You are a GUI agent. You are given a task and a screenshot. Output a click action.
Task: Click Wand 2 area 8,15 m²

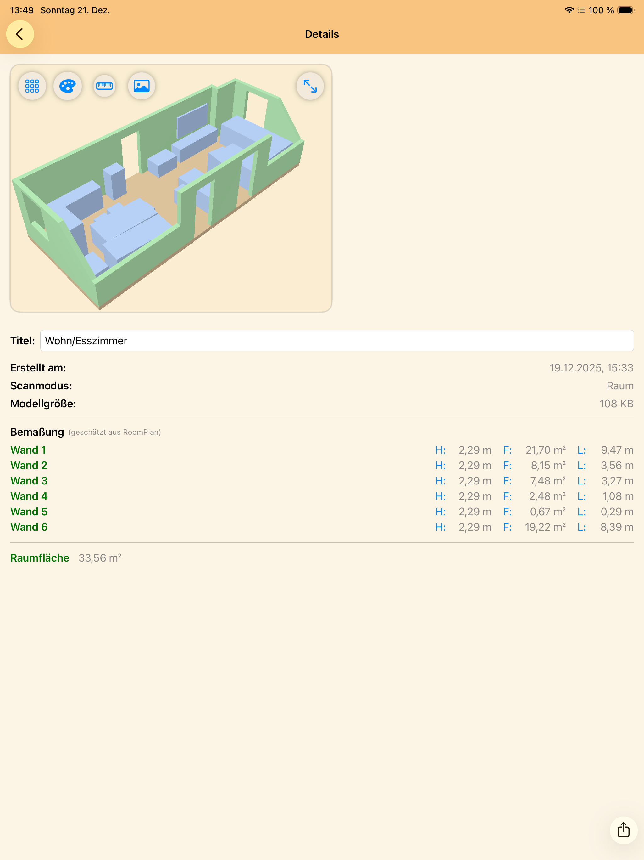click(x=548, y=465)
